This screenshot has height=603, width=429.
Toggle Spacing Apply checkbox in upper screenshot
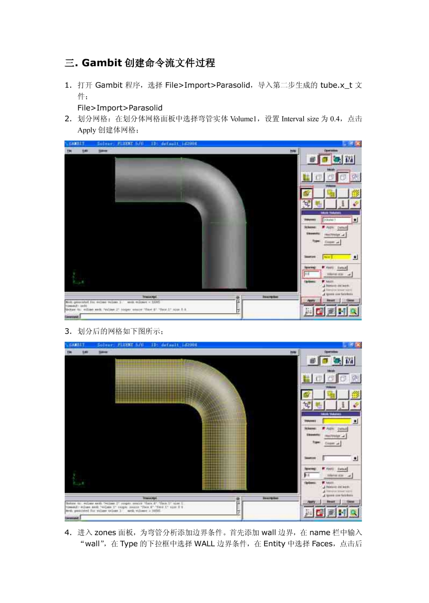[x=323, y=267]
